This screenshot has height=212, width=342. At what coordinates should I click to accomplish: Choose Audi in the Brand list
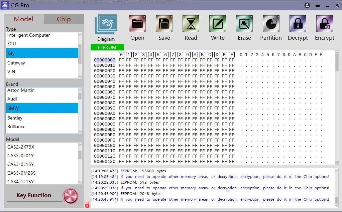point(42,99)
